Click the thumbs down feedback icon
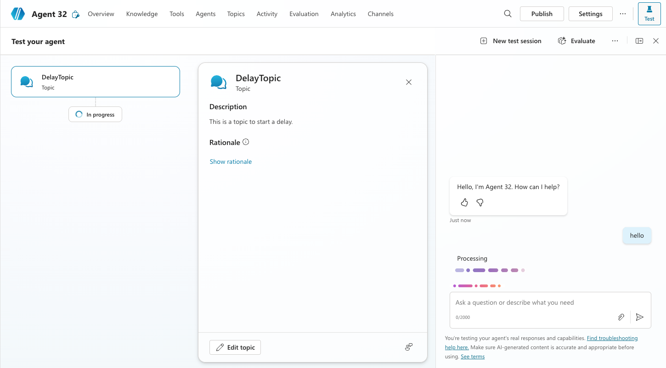The image size is (666, 368). [480, 202]
